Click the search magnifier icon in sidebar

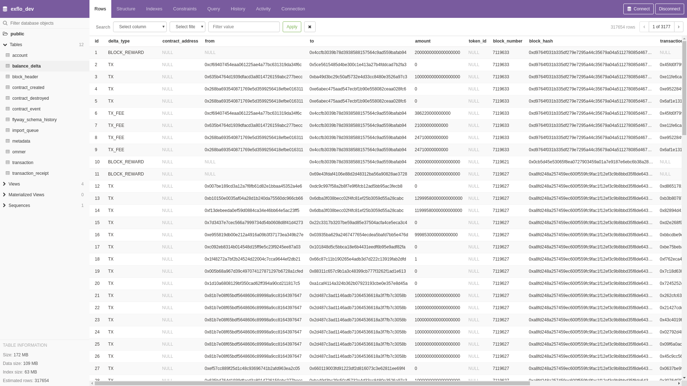pyautogui.click(x=5, y=23)
